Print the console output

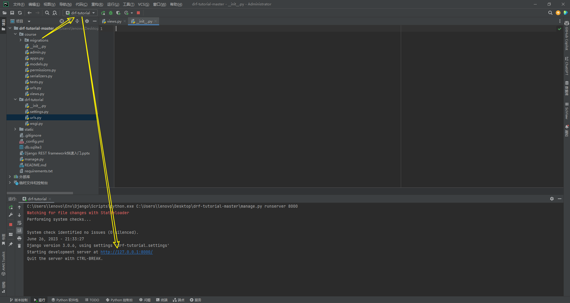[x=19, y=238]
